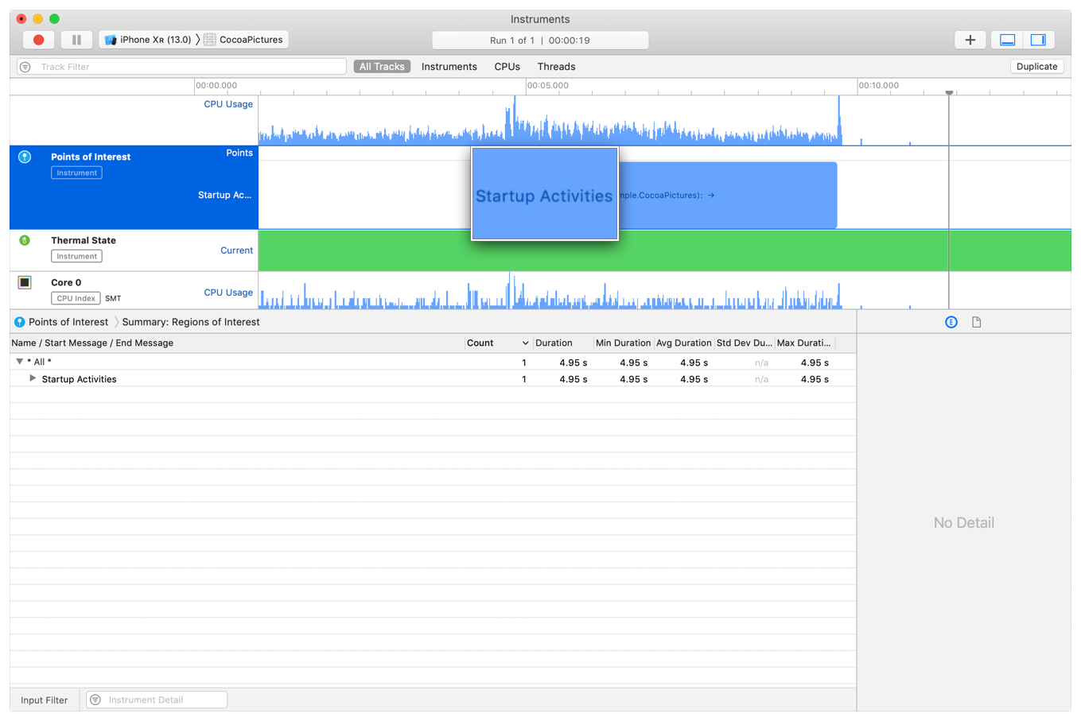
Task: Click the Points of Interest instrument icon
Action: (25, 157)
